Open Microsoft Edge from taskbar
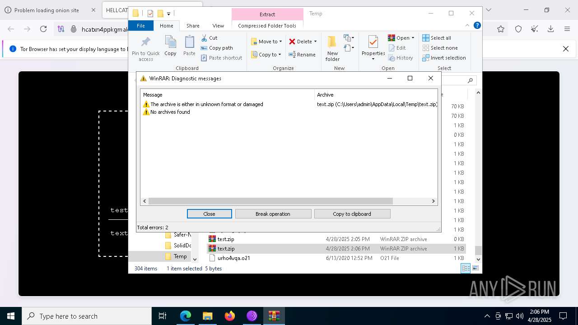The image size is (578, 325). 186,316
